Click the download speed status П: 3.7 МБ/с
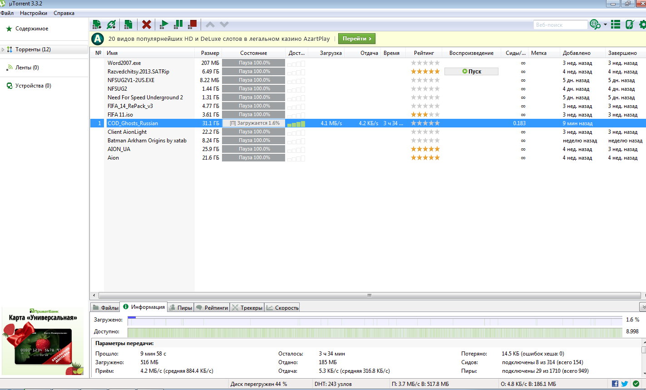This screenshot has width=646, height=390. 420,384
